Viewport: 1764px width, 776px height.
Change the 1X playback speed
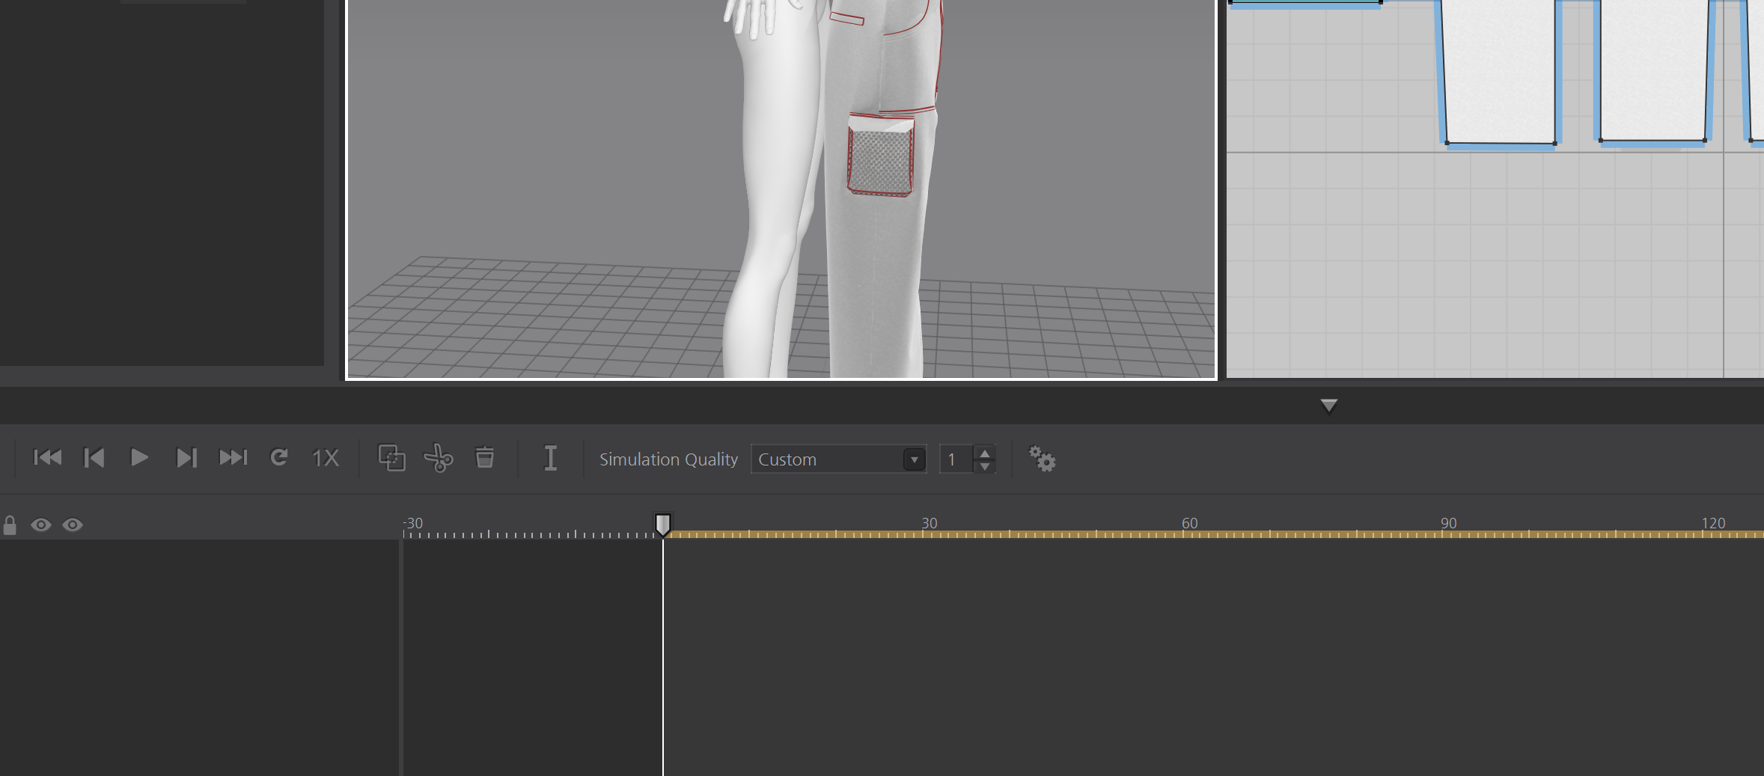point(326,458)
